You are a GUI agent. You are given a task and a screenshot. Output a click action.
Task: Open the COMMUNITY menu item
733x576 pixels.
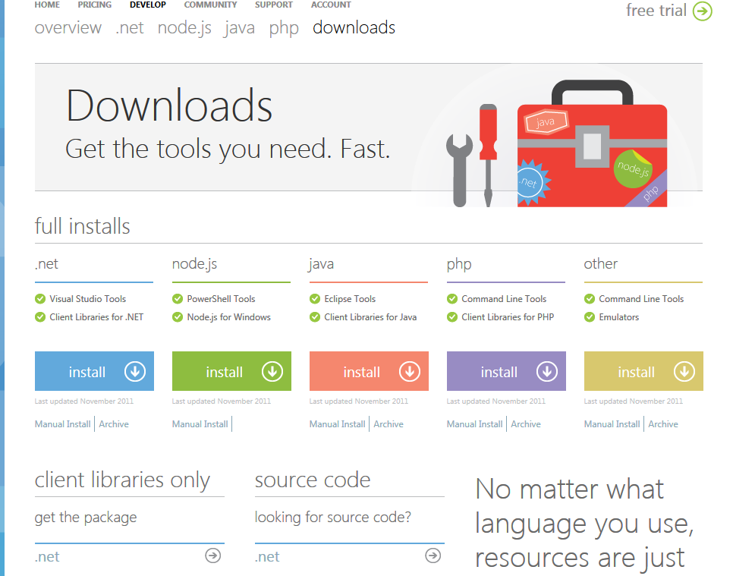(x=210, y=5)
